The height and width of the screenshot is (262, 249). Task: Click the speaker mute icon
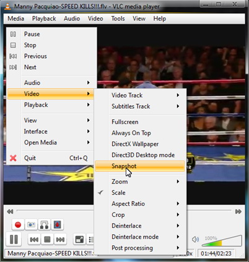point(195,239)
